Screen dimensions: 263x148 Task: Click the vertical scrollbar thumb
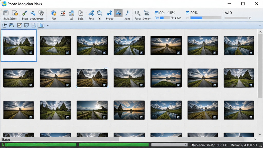[x=260, y=66]
